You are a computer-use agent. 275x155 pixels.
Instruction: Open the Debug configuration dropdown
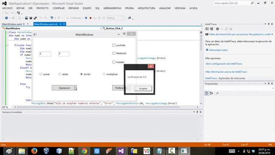(116, 18)
